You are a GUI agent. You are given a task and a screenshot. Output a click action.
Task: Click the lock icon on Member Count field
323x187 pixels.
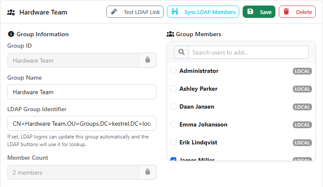pyautogui.click(x=147, y=172)
